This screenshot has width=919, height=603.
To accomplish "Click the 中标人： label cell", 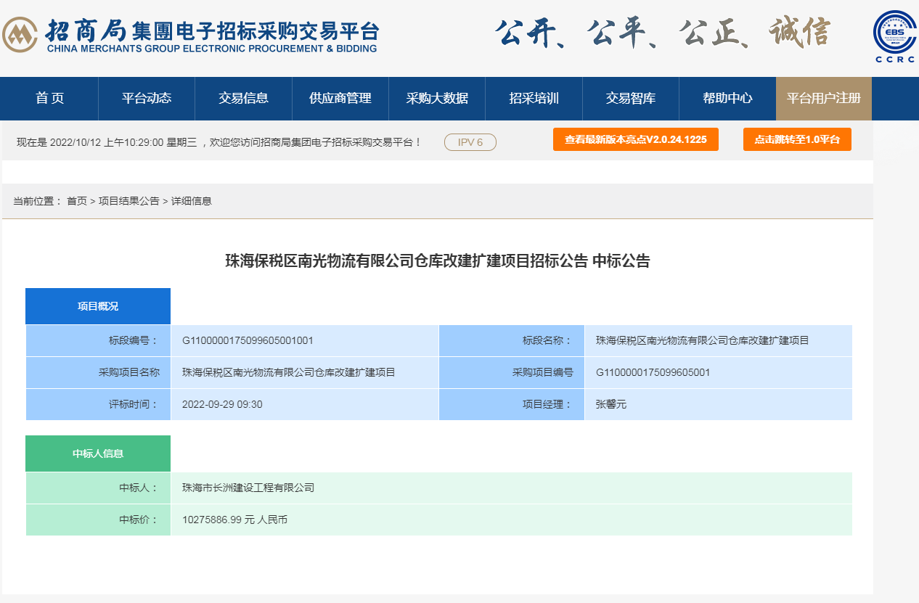I will click(x=98, y=488).
